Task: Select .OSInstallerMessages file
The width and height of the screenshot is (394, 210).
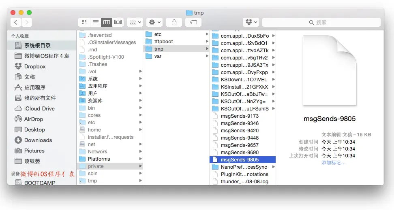Action: (x=110, y=42)
